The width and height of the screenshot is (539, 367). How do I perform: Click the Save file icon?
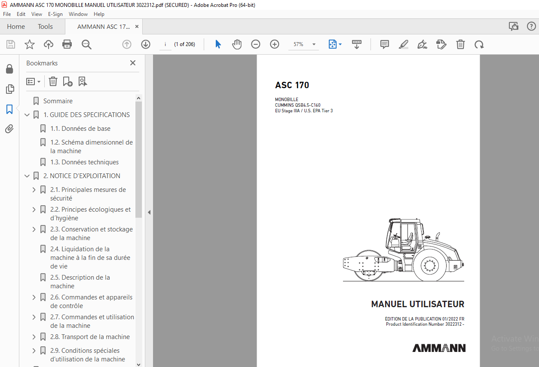(11, 44)
